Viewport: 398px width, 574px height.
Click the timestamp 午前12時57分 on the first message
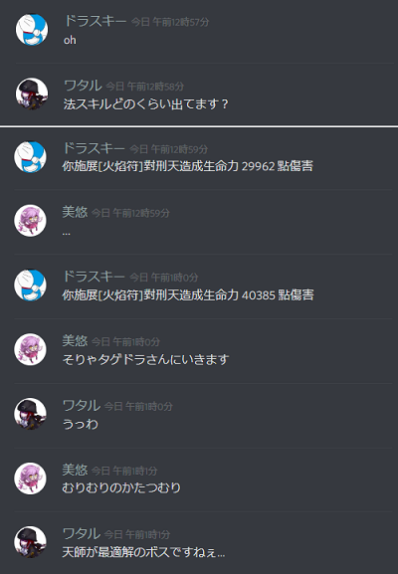[181, 22]
